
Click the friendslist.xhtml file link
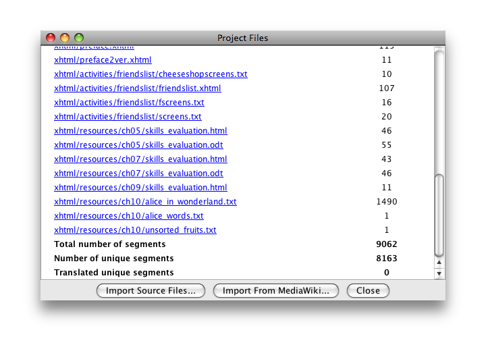pyautogui.click(x=137, y=88)
